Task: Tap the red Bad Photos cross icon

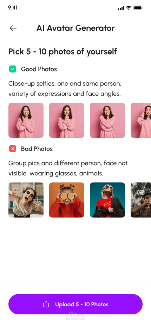Action: pyautogui.click(x=13, y=149)
